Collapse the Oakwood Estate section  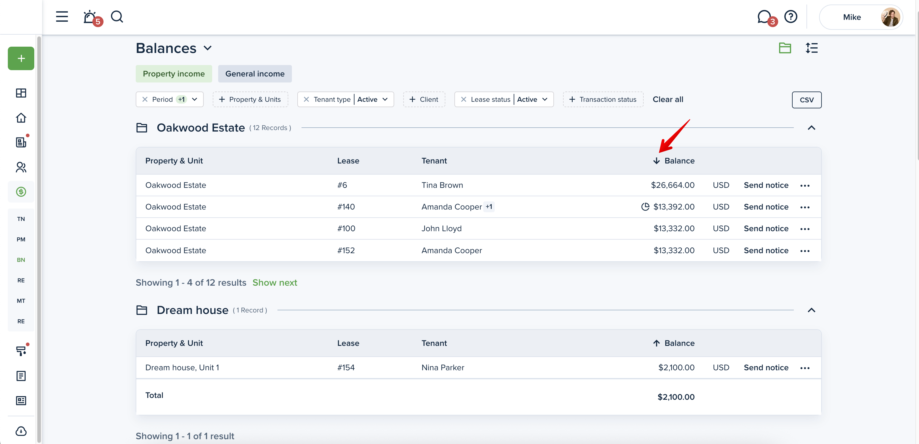(811, 128)
